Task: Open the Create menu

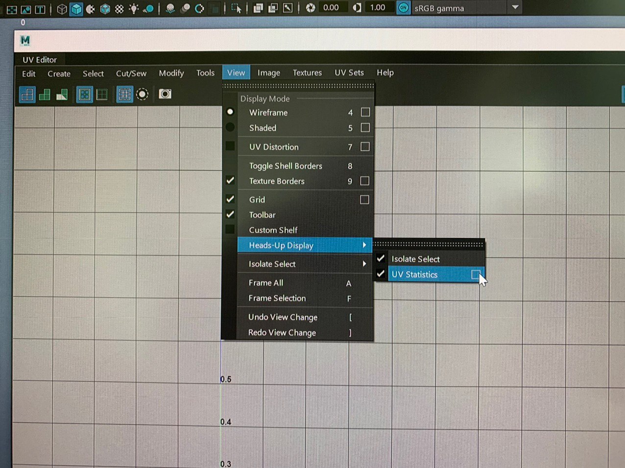Action: click(x=59, y=74)
